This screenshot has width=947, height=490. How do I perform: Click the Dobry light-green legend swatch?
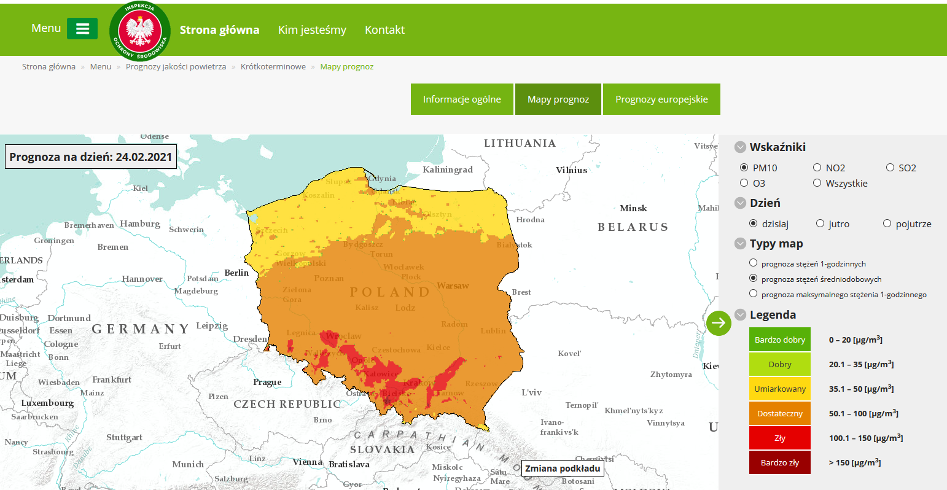point(780,364)
